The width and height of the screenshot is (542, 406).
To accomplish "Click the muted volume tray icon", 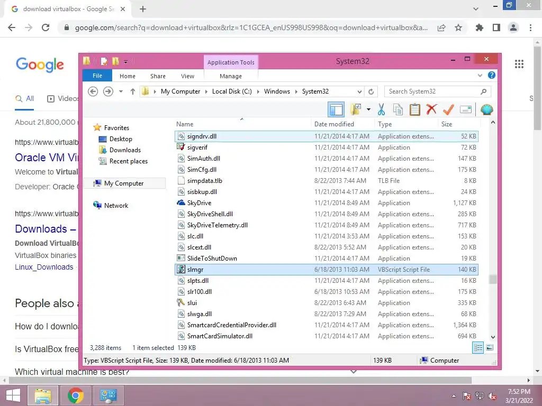I will (492, 395).
